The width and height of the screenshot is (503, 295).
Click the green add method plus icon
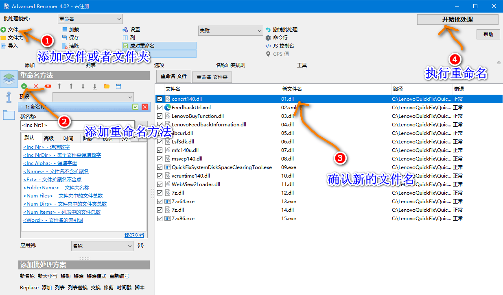click(24, 86)
